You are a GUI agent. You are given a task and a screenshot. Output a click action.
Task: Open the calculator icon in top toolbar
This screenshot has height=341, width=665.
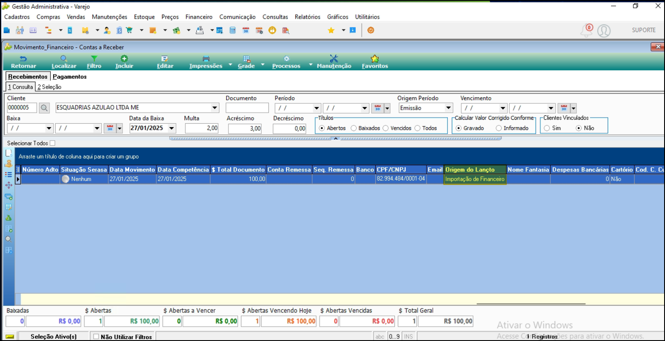click(x=233, y=30)
